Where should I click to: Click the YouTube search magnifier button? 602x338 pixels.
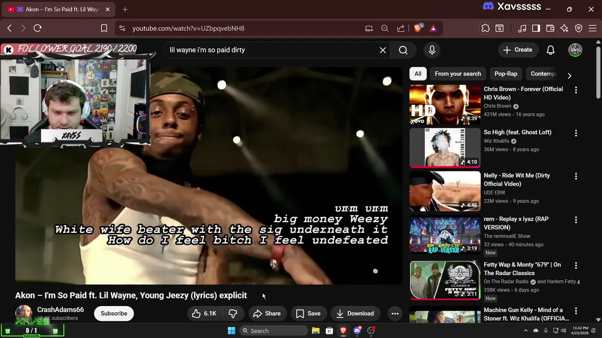click(403, 50)
